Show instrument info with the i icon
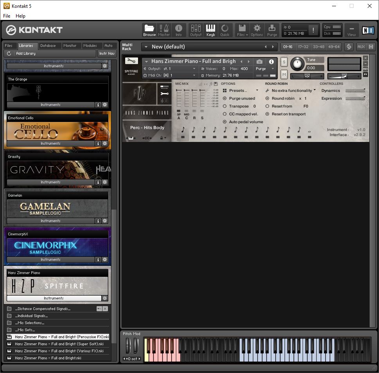 coord(271,62)
